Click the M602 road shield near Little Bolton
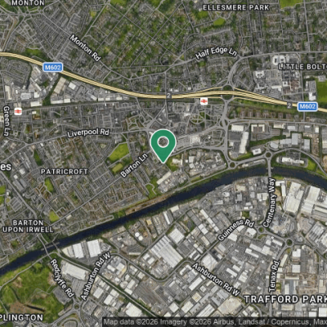This screenshot has height=327, width=327. 307,106
